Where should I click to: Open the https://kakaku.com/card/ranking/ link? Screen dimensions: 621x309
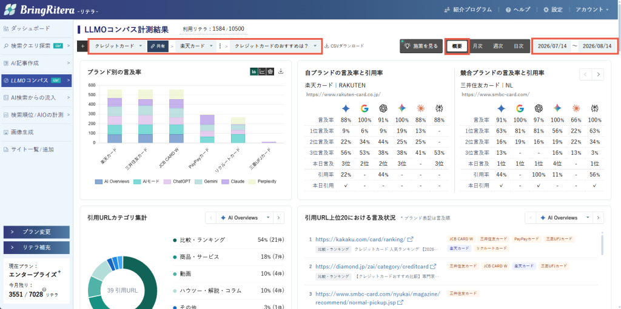click(x=360, y=239)
